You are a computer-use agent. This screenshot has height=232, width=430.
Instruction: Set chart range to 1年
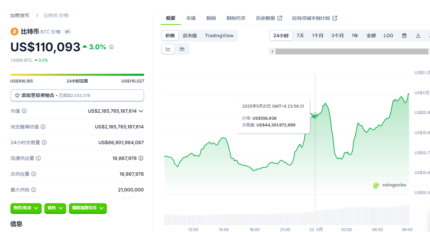(355, 36)
